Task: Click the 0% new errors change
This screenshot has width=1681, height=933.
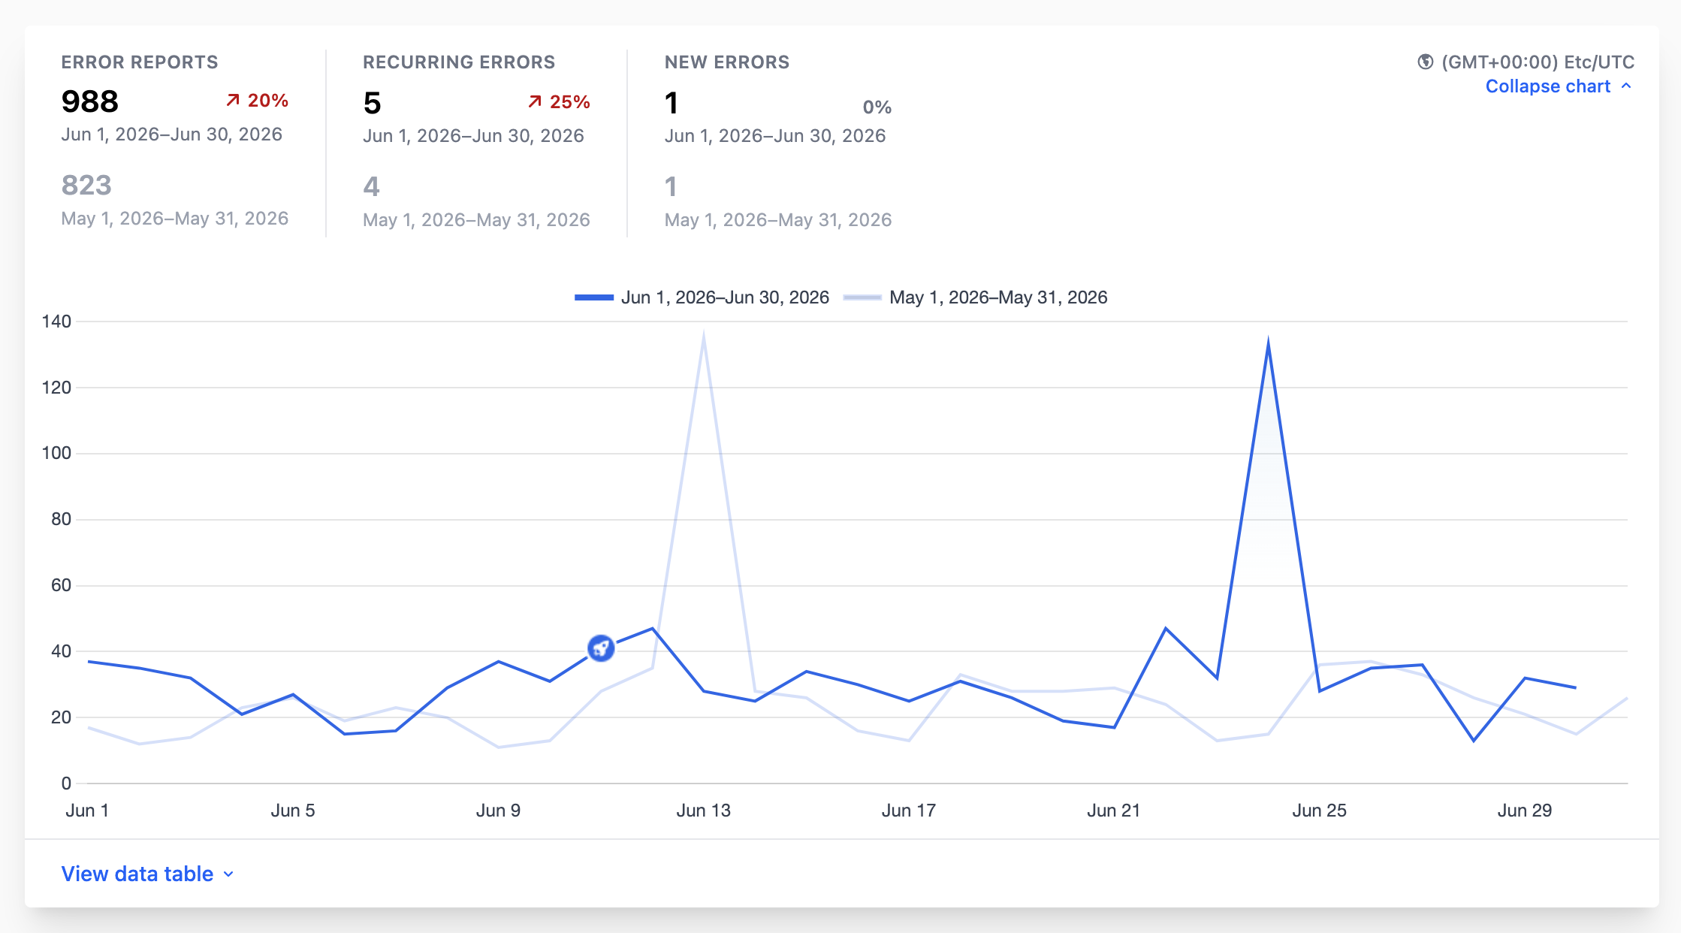Action: pos(877,107)
